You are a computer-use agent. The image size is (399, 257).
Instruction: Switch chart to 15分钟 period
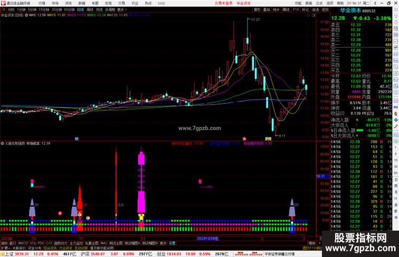44,9
